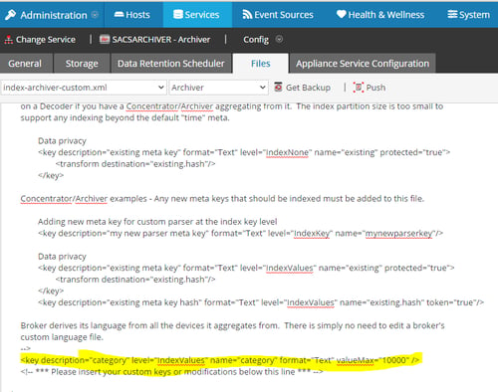The height and width of the screenshot is (392, 498).
Task: Open the Event Sources menu
Action: (278, 15)
